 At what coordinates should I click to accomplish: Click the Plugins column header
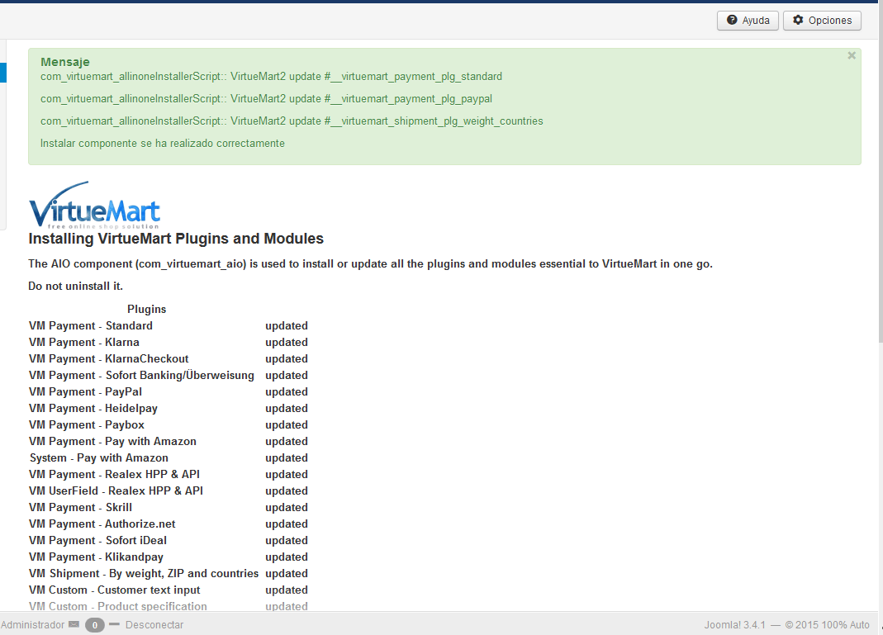click(146, 309)
